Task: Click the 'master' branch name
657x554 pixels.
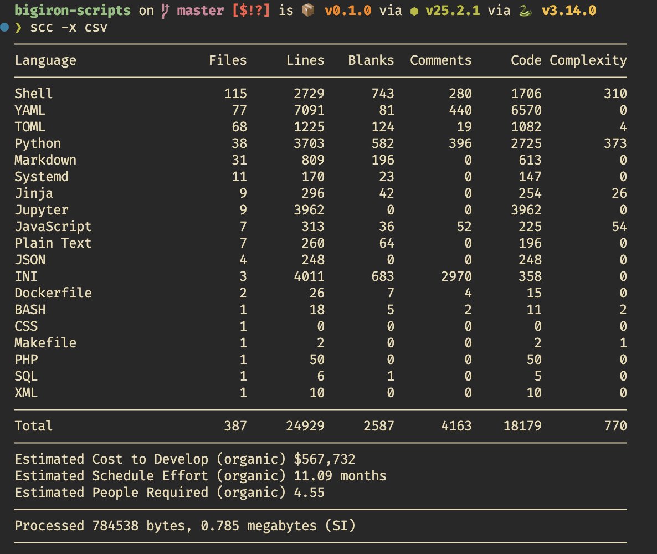Action: pyautogui.click(x=201, y=10)
